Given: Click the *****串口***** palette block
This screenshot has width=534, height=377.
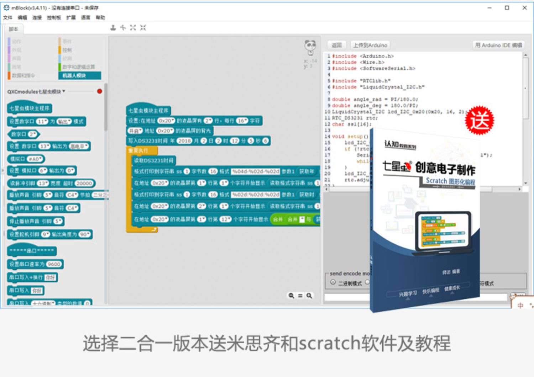Looking at the screenshot, I should tap(32, 250).
